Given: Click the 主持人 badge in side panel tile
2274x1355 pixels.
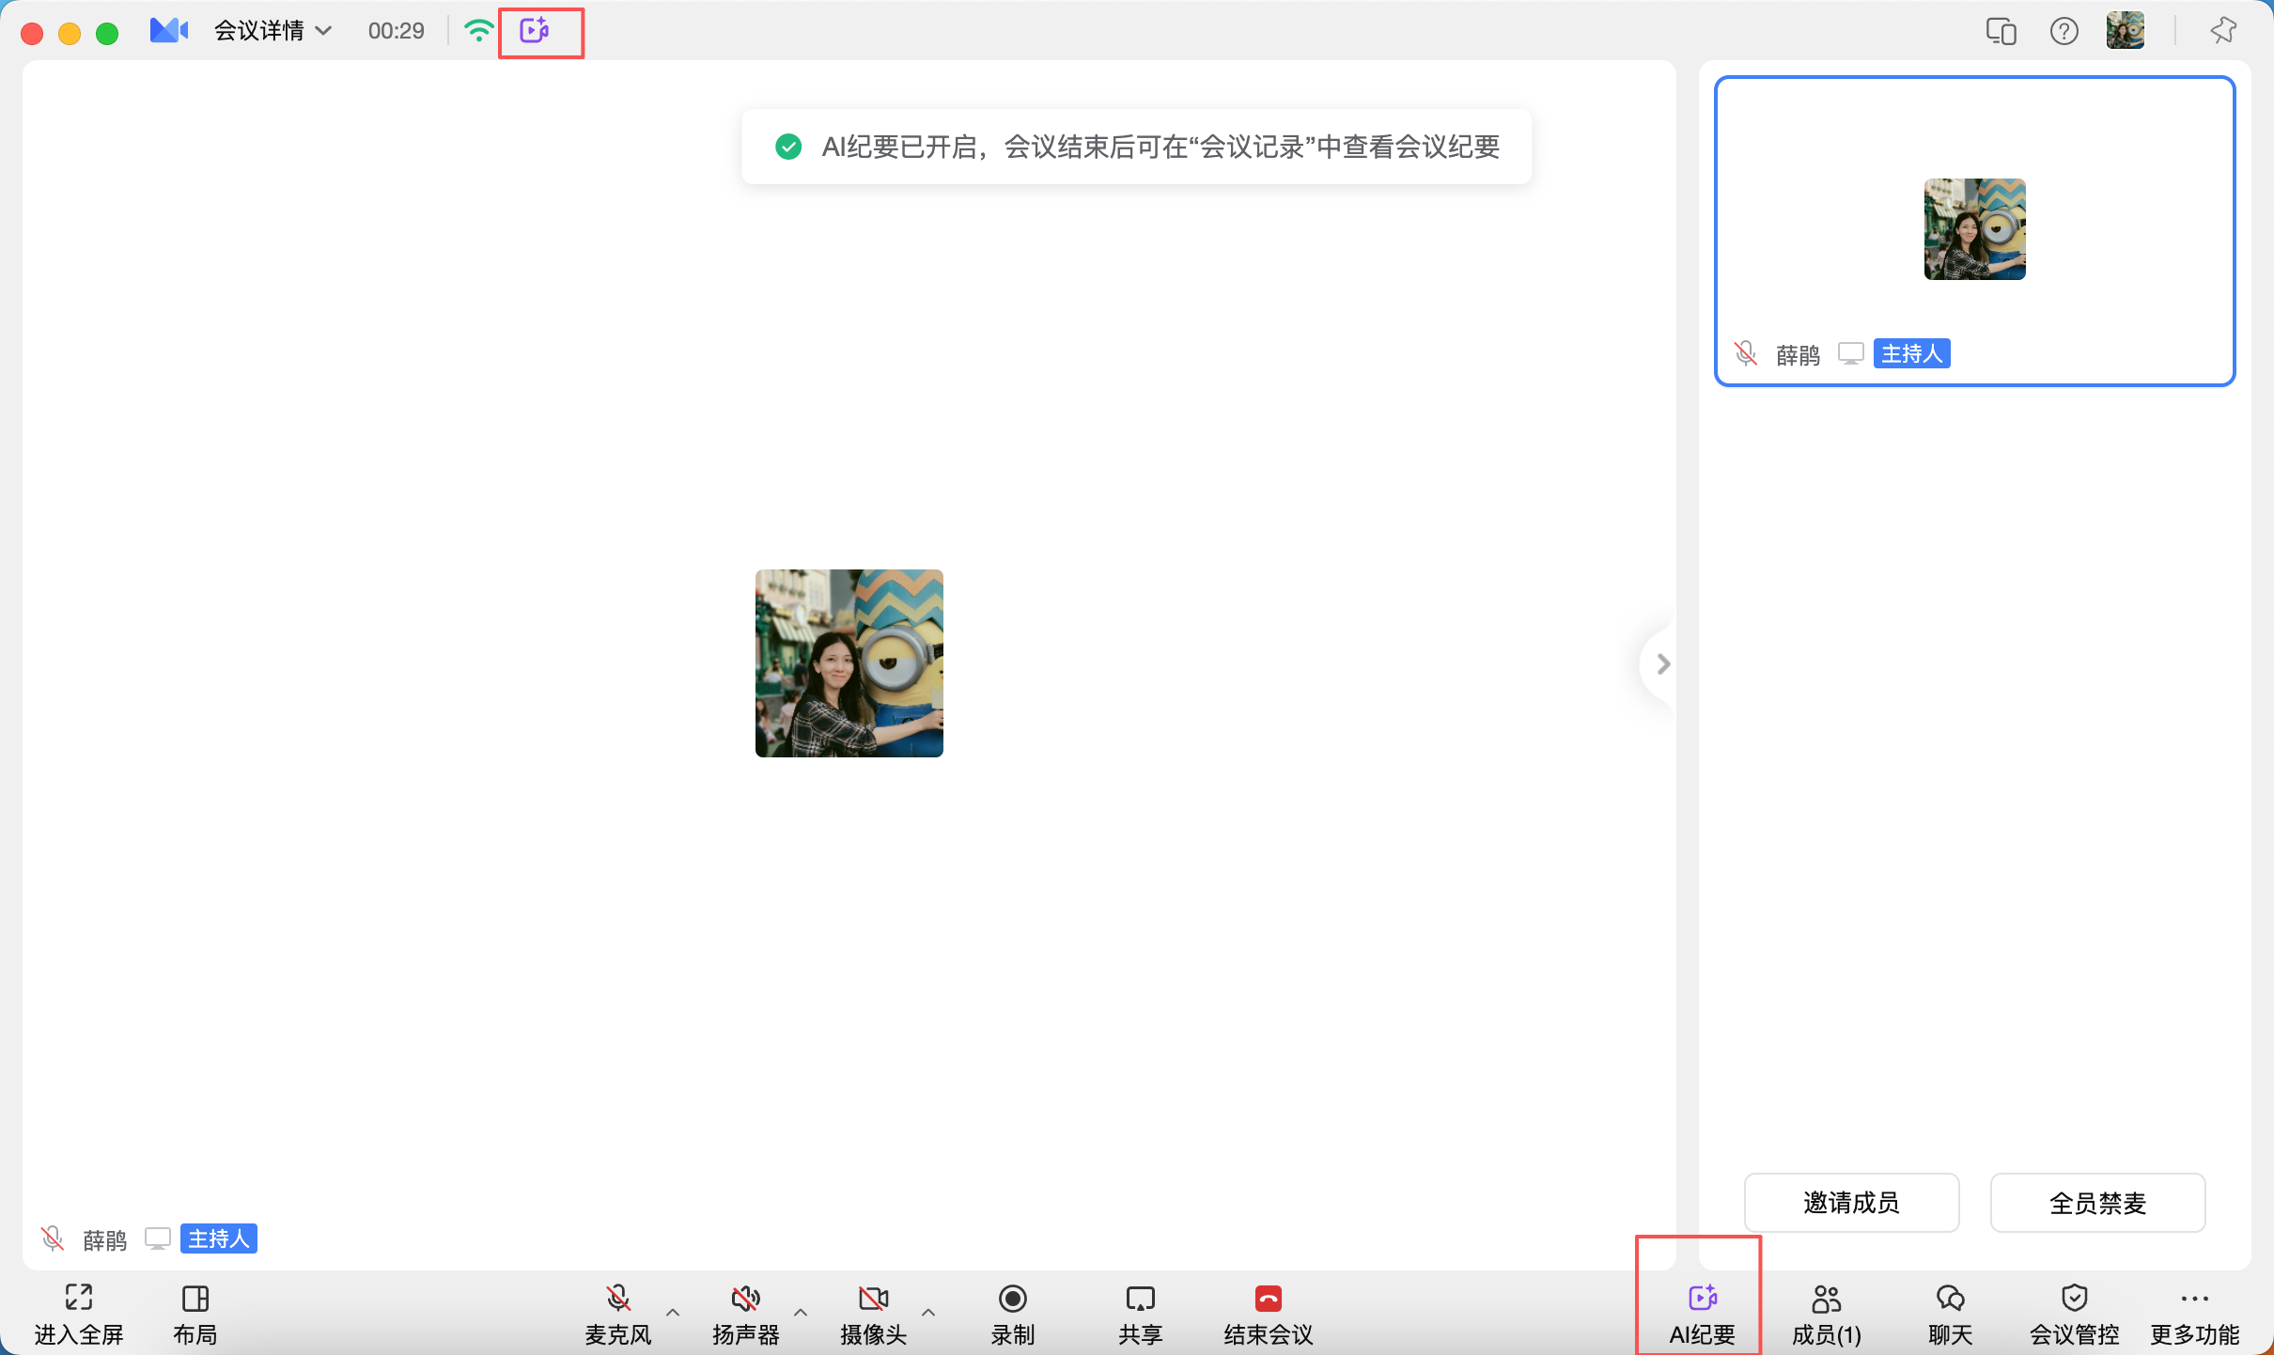Looking at the screenshot, I should tap(1912, 353).
